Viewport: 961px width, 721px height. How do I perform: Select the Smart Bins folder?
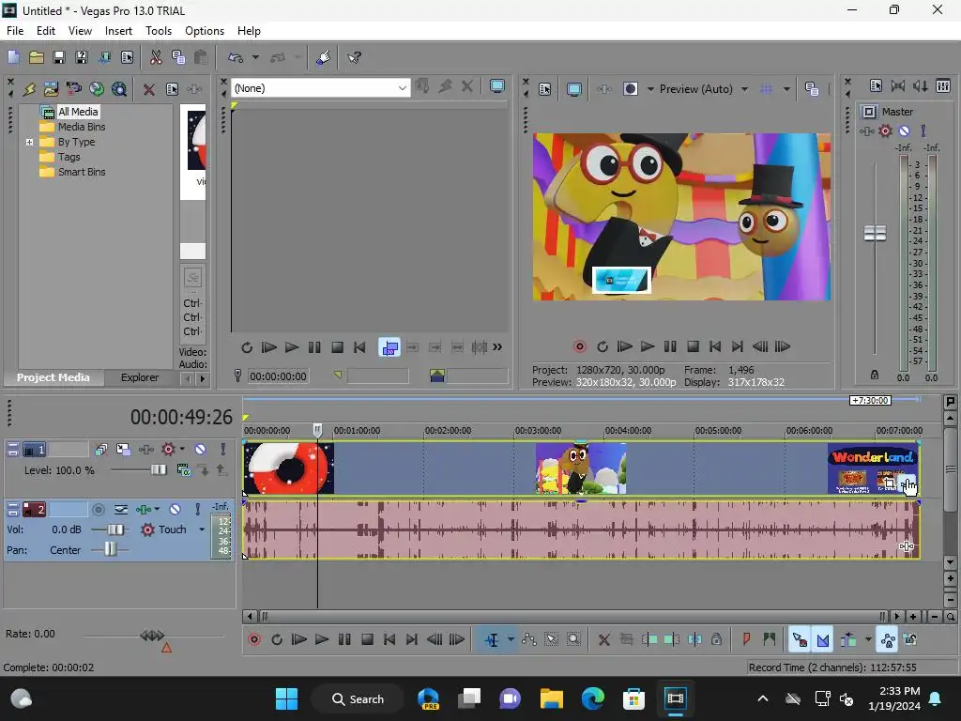pyautogui.click(x=82, y=173)
